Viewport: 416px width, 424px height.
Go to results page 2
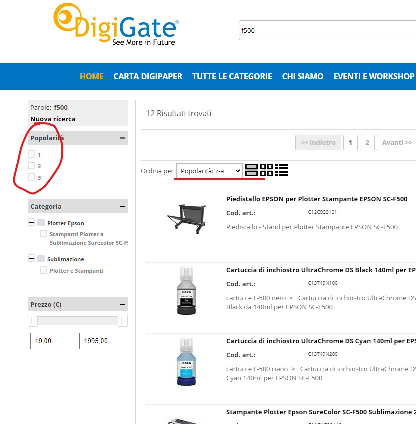pyautogui.click(x=367, y=143)
